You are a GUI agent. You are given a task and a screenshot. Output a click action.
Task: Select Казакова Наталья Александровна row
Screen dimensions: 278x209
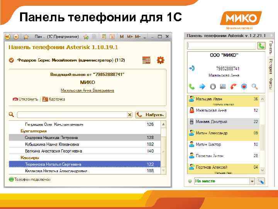[85, 171]
